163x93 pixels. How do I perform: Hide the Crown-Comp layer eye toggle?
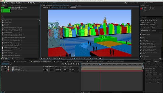pyautogui.click(x=2, y=69)
